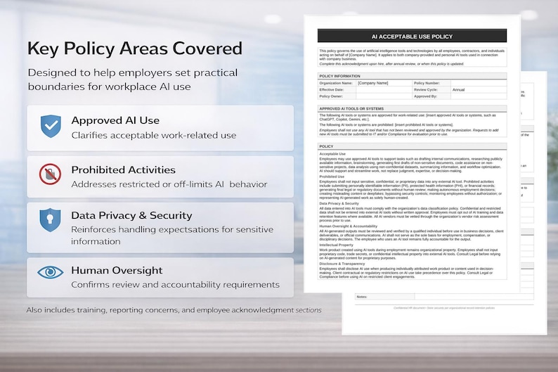Click the small 'Data Privacy & Security' document subheading
The width and height of the screenshot is (558, 372).
tap(339, 203)
